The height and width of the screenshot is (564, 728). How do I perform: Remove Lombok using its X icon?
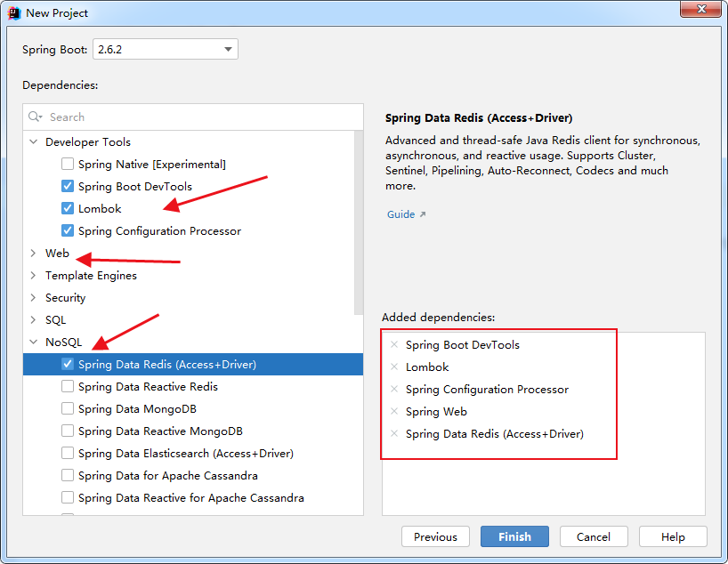pyautogui.click(x=394, y=367)
